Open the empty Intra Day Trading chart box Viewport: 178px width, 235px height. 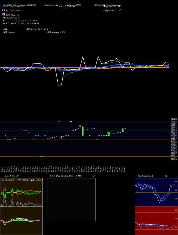pyautogui.click(x=71, y=199)
